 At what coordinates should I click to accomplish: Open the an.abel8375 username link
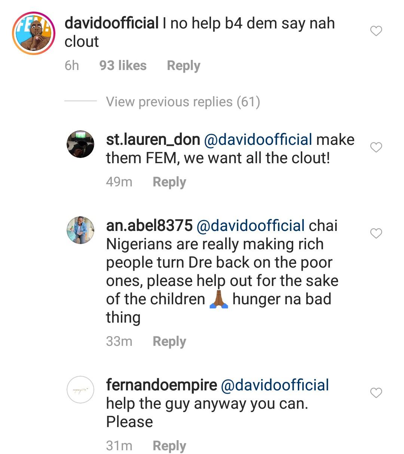(149, 226)
